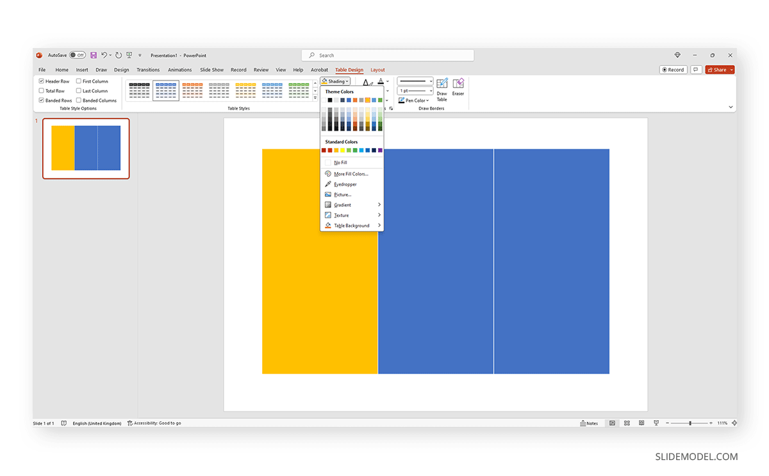Click English (United Kingdom) language

(97, 423)
